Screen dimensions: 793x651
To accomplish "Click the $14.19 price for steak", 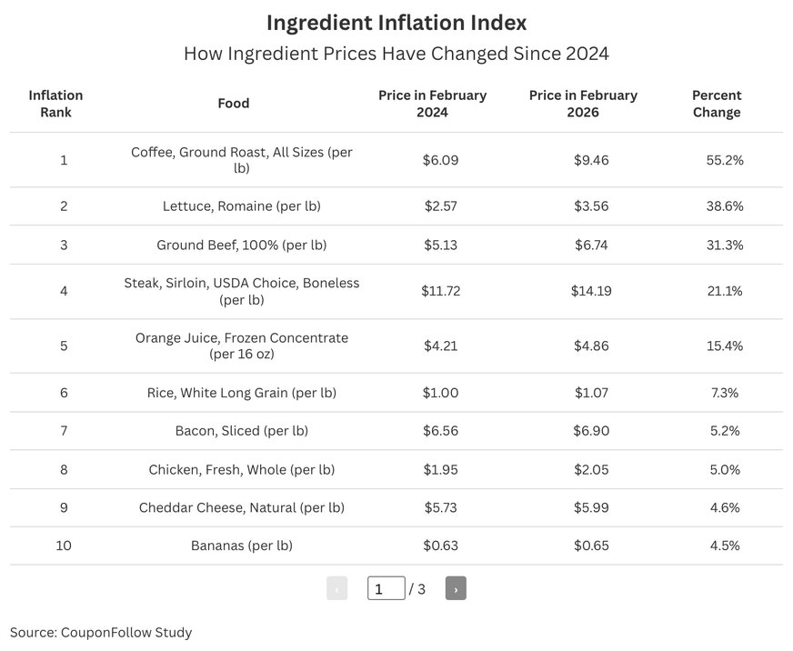I will (x=591, y=291).
